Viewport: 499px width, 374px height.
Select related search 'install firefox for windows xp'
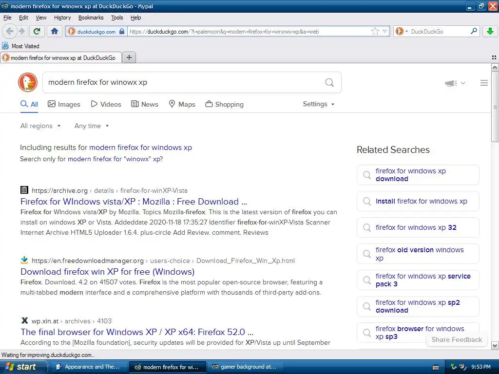(x=418, y=201)
